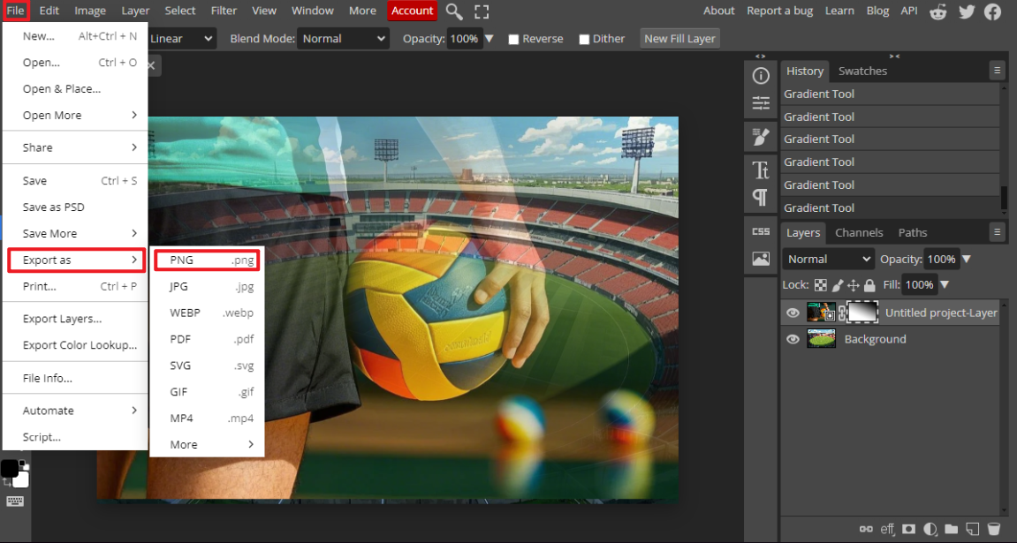
Task: Expand the Linear gradient type dropdown
Action: 181,39
